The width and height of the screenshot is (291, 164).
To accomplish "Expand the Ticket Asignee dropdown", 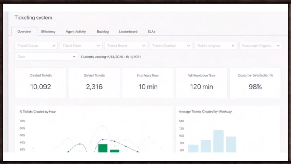I will [x=216, y=46].
